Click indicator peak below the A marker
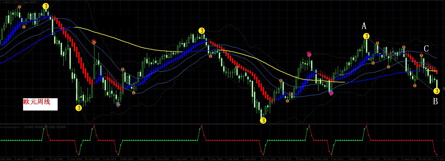This screenshot has width=445, height=161. pos(366,126)
